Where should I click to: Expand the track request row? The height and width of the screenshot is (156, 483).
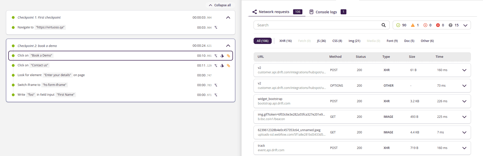[x=464, y=148]
